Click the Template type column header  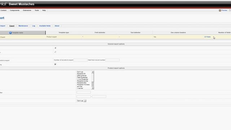[x=64, y=32]
